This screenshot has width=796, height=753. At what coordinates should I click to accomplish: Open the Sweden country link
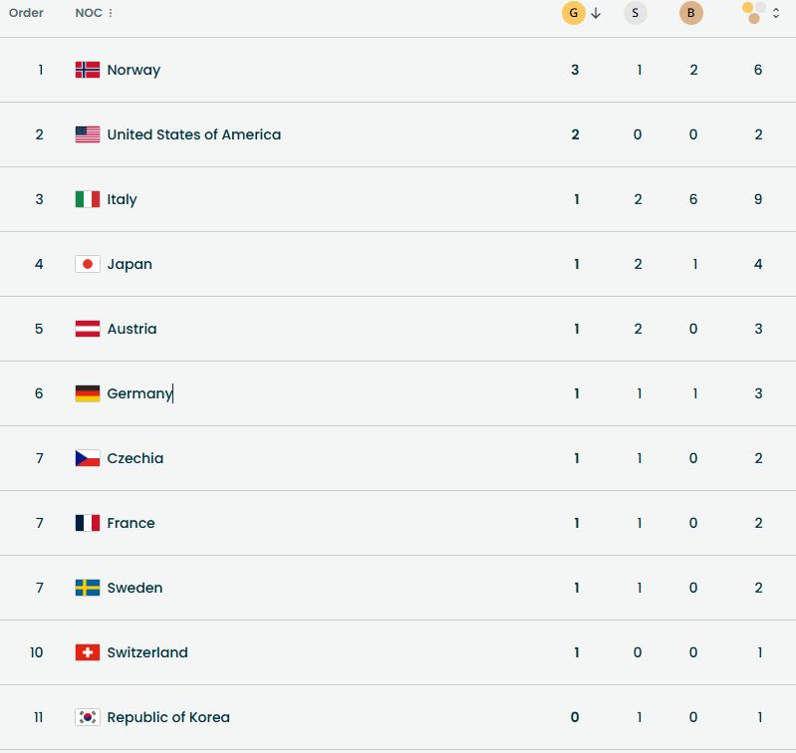tap(134, 588)
